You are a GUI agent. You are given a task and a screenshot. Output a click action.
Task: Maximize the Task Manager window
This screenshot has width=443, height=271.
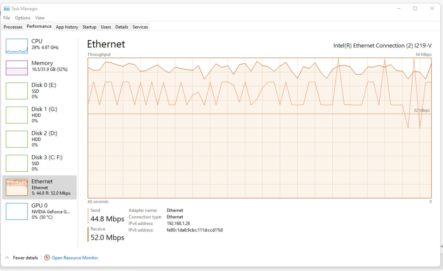point(415,8)
